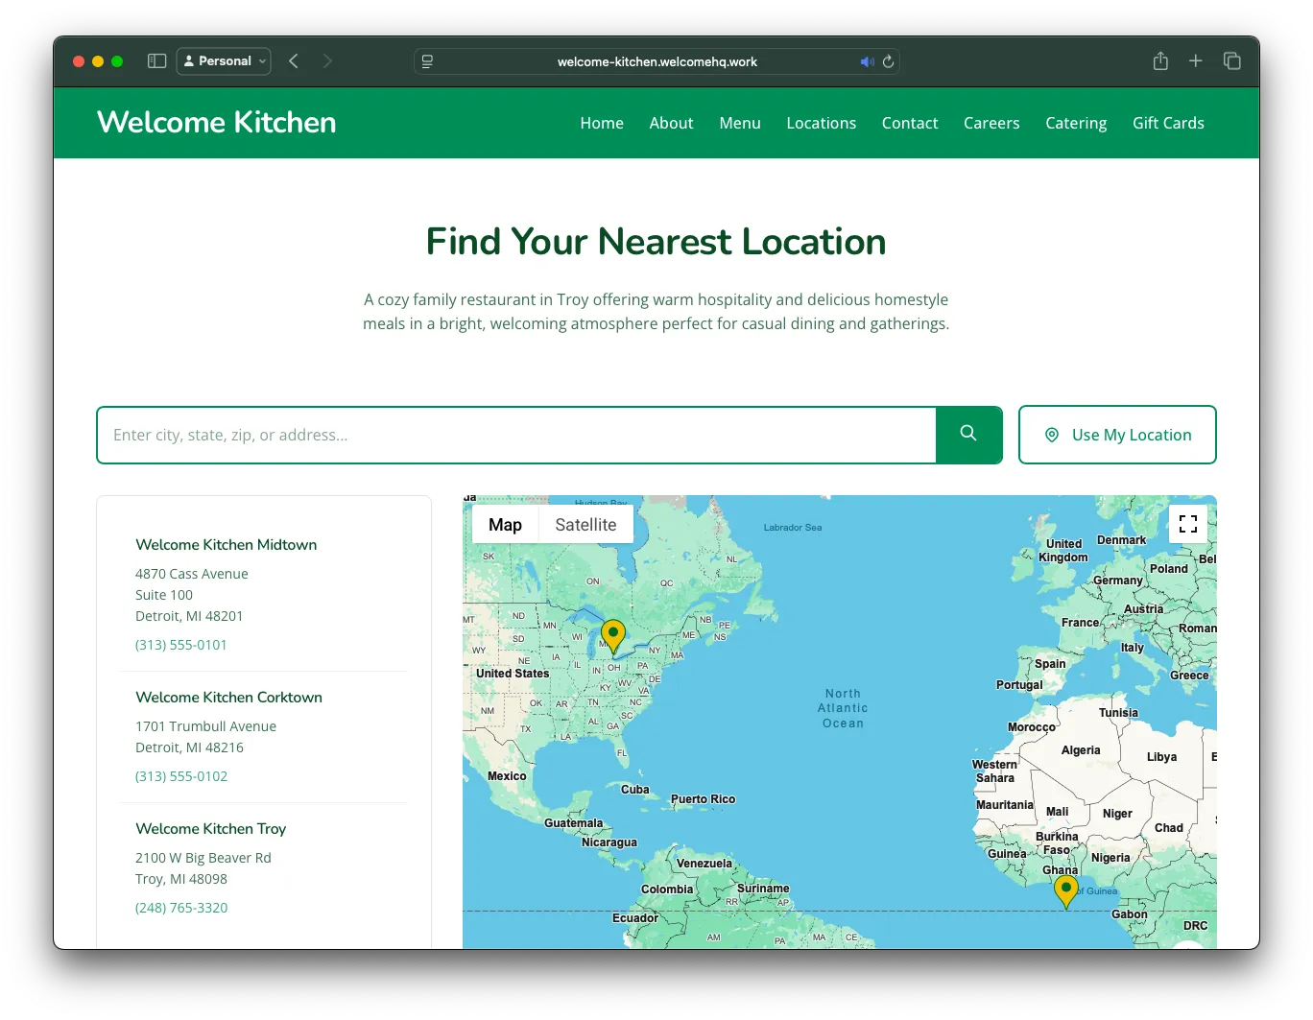The width and height of the screenshot is (1313, 1020).
Task: Select the Map view type
Action: click(x=505, y=525)
